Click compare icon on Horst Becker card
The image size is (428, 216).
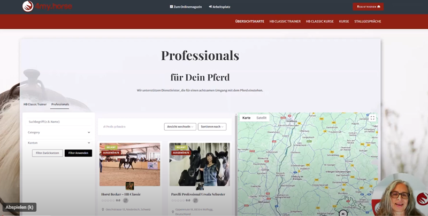[126, 200]
